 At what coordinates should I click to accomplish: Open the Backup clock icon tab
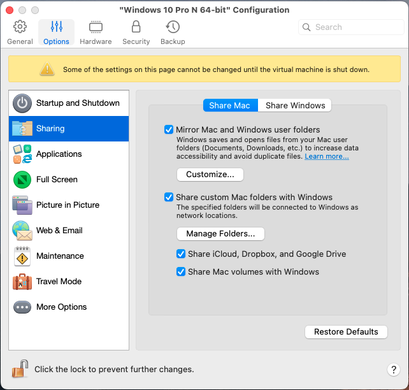click(173, 27)
